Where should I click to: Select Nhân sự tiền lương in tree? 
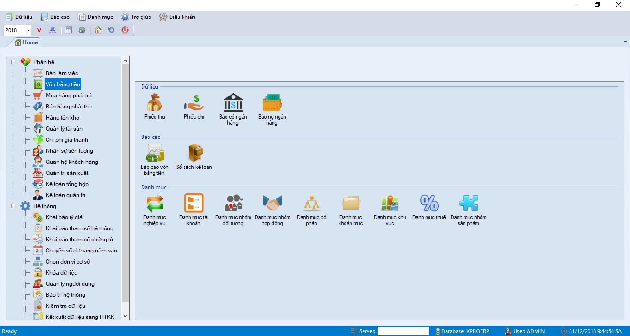69,151
